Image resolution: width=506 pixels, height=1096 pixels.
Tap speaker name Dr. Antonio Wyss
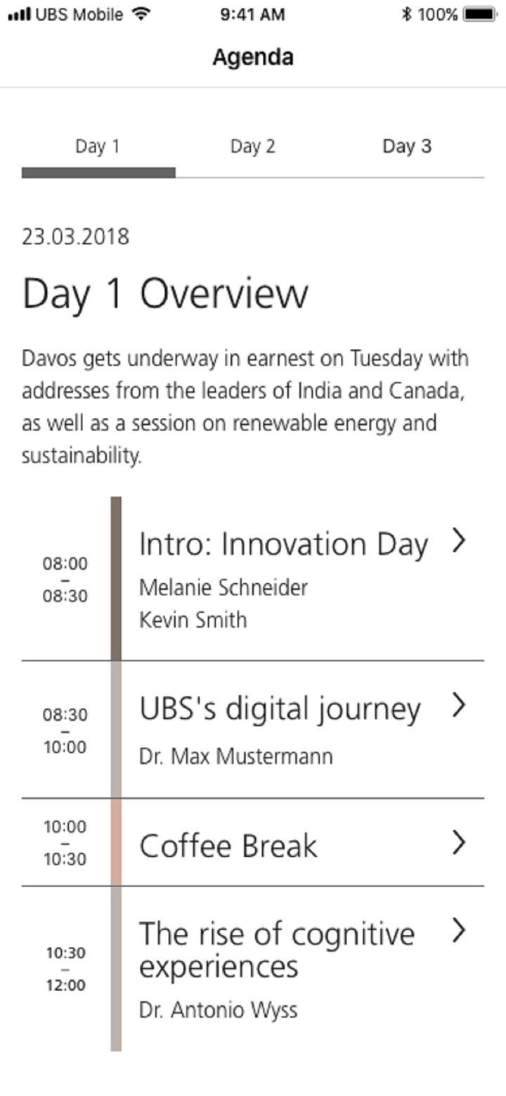point(218,1010)
